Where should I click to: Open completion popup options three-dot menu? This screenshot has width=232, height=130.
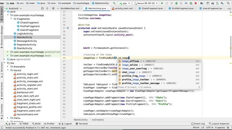coord(199,87)
